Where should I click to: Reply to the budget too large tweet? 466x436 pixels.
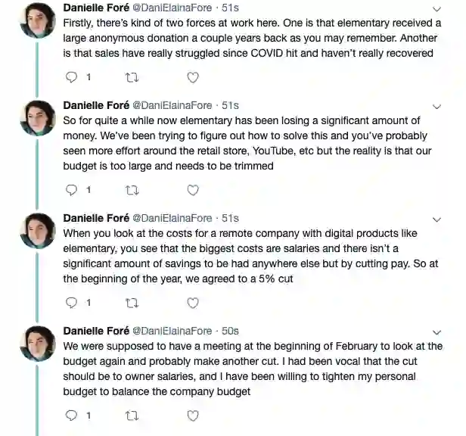click(x=72, y=190)
